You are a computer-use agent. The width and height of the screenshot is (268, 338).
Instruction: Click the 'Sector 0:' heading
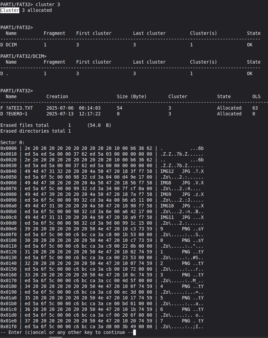(x=13, y=142)
